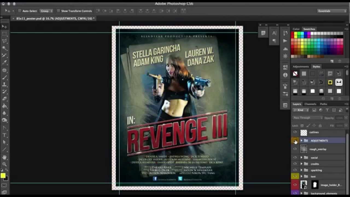Open the Pass Through blend mode dropdown

pyautogui.click(x=308, y=118)
